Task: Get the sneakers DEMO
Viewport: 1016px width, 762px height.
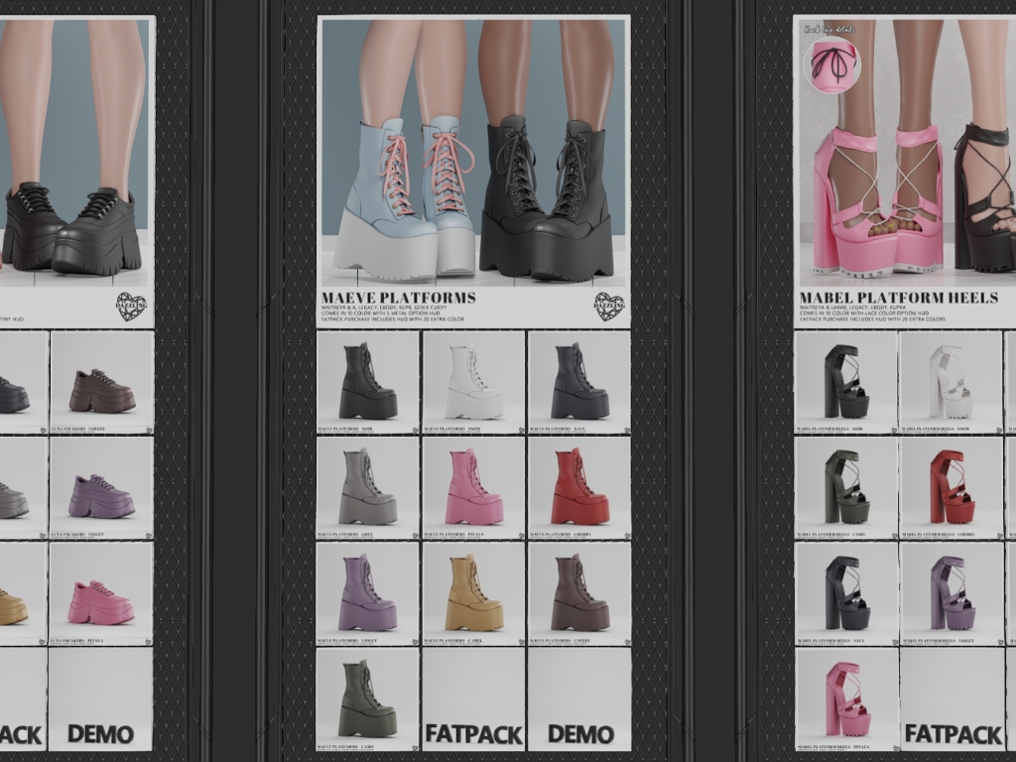Action: click(x=100, y=734)
